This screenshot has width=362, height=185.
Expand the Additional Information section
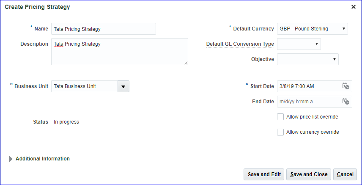click(11, 159)
